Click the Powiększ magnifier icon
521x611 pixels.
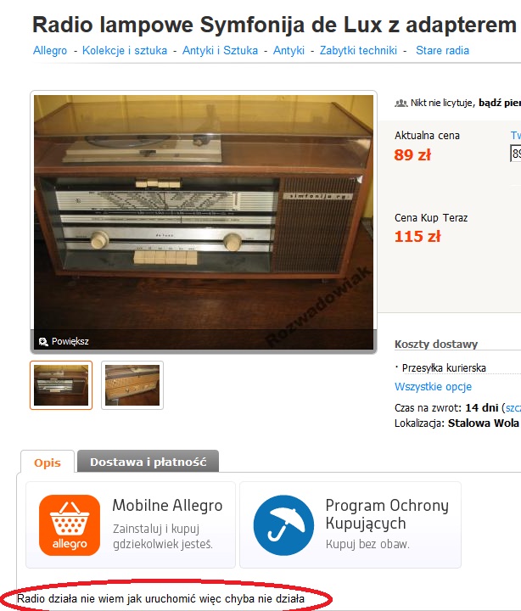[x=43, y=342]
